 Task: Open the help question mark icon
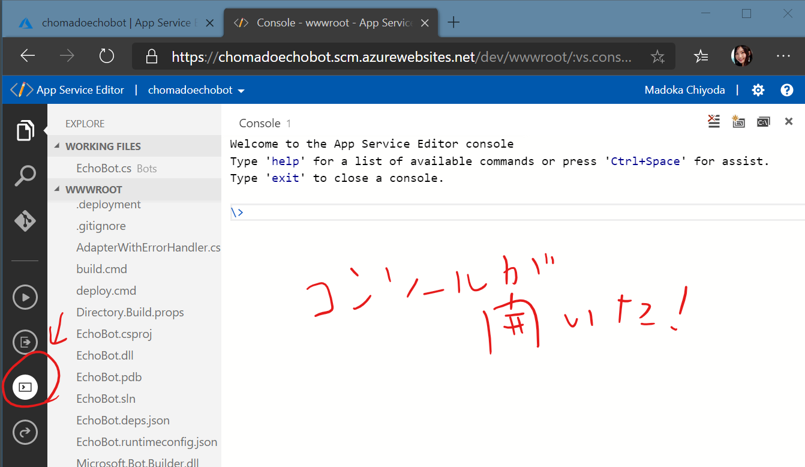787,90
